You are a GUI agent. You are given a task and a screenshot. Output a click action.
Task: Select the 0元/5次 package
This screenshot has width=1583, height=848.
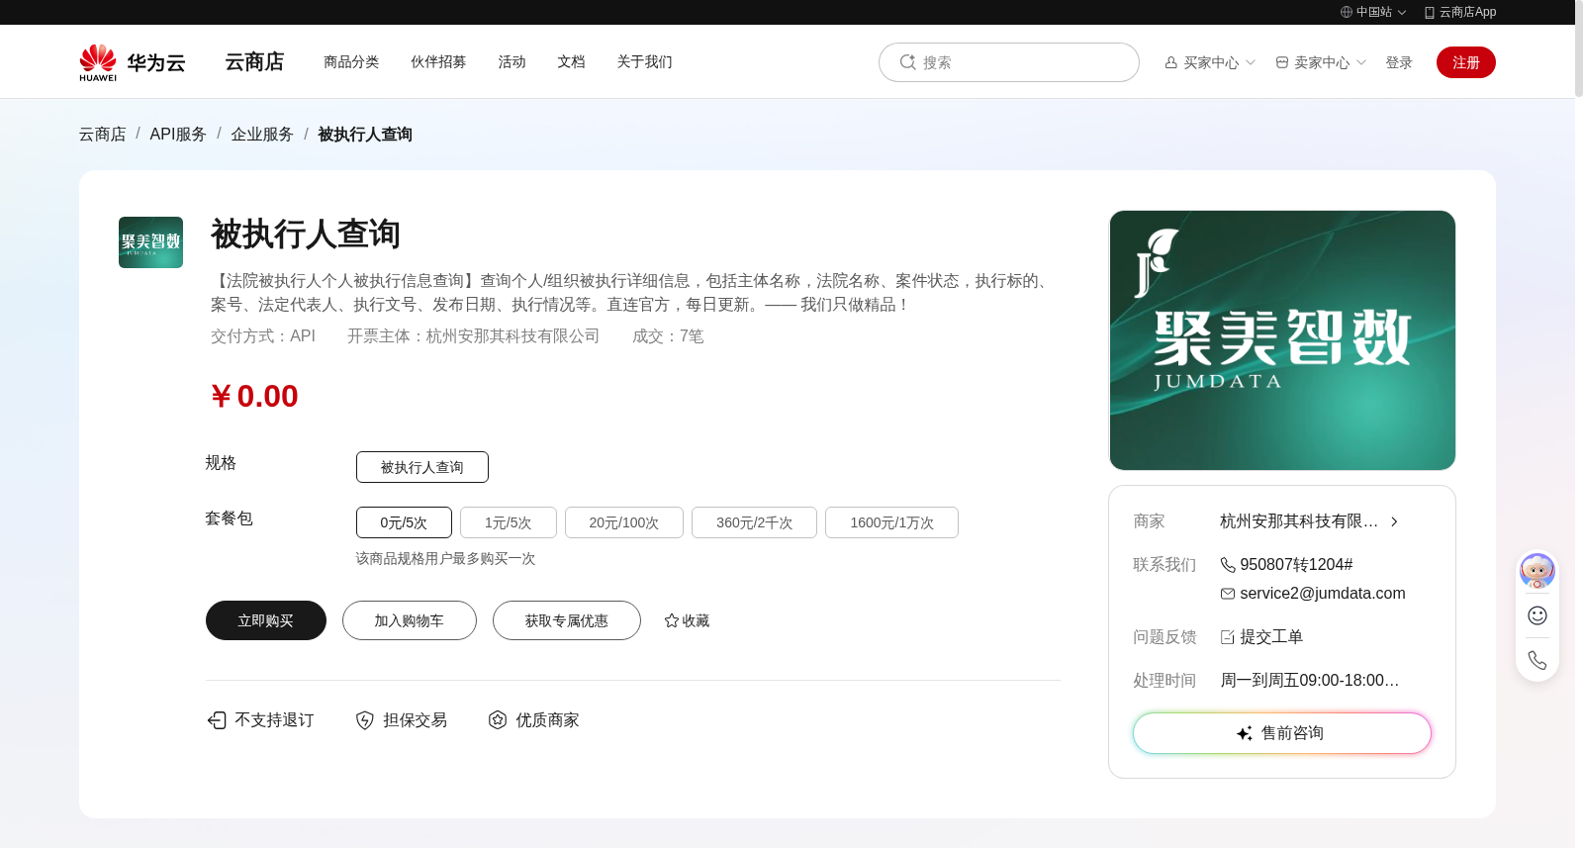coord(404,522)
